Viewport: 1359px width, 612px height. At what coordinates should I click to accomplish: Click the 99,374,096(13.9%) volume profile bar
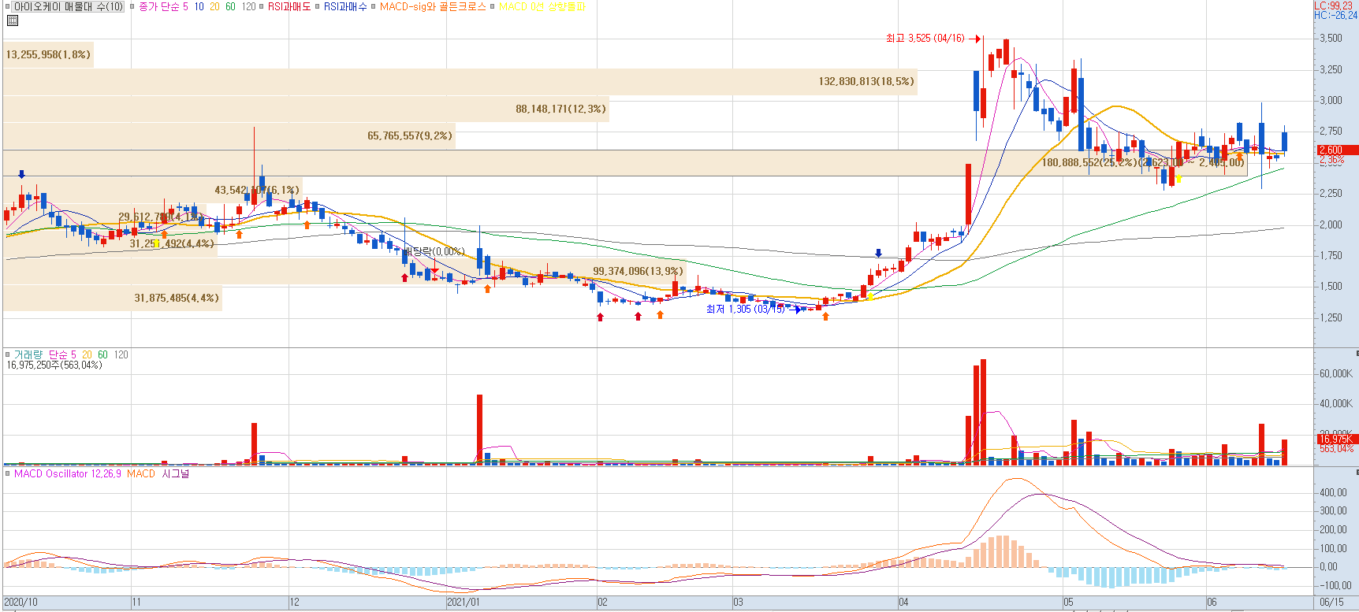coord(344,271)
